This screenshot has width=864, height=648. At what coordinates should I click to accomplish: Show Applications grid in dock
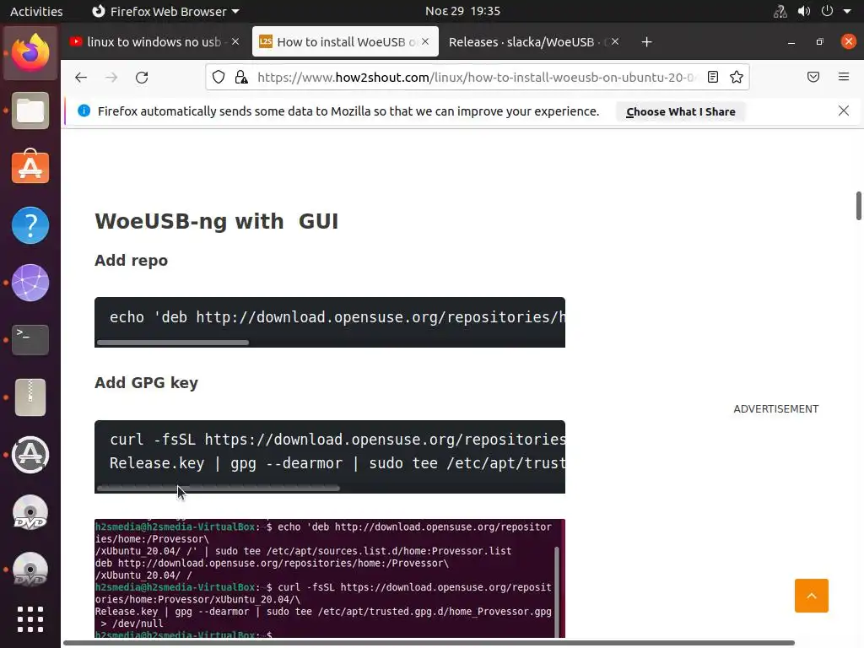[x=30, y=619]
